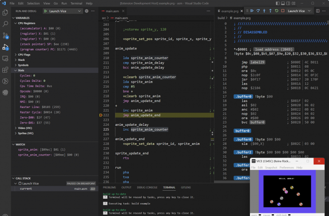The width and height of the screenshot is (329, 216).
Task: Toggle secondary side bar layout icon
Action: coord(288,4)
